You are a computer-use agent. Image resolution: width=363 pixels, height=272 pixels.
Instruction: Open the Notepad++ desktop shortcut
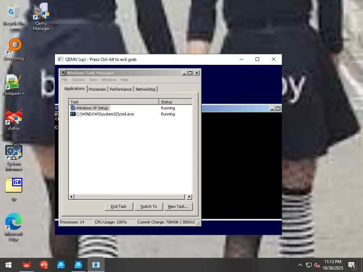13,85
